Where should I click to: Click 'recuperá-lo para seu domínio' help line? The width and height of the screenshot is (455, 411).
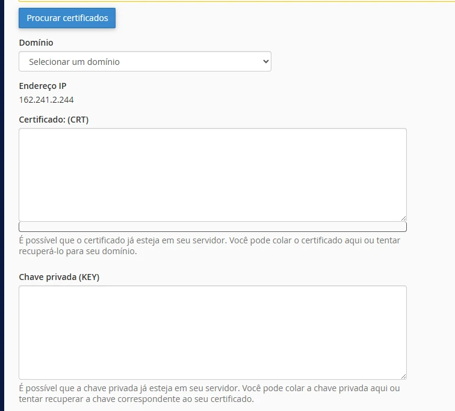pyautogui.click(x=78, y=251)
